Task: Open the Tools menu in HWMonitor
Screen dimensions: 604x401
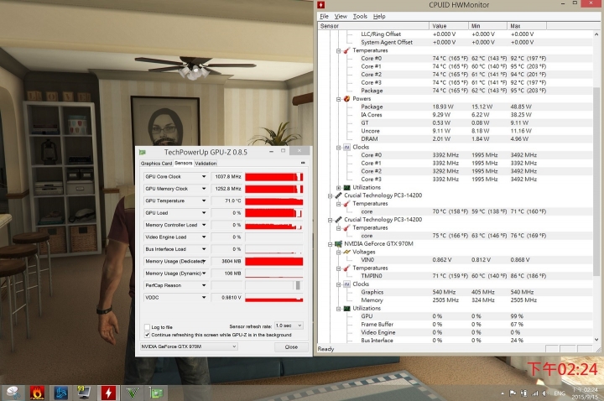Action: 360,16
